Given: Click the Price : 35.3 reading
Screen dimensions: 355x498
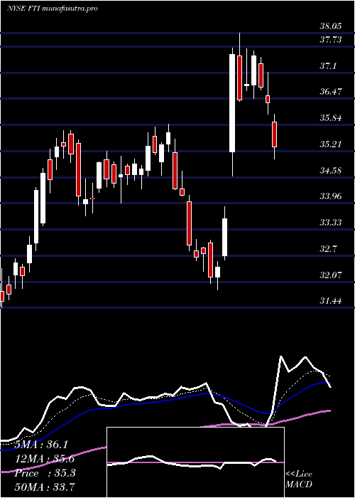Looking at the screenshot, I should click(x=45, y=473).
